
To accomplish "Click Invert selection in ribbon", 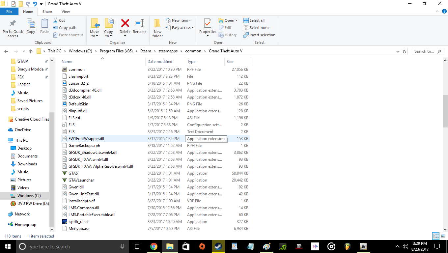I will coord(259,35).
